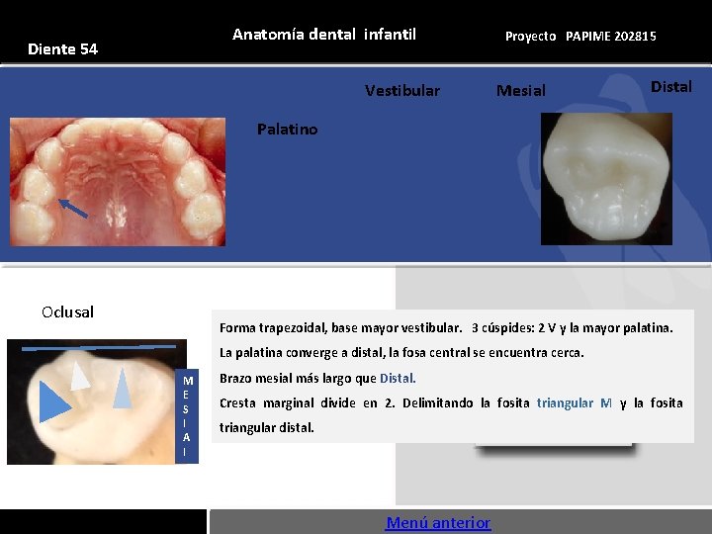This screenshot has width=712, height=534.
Task: Click the white triangle marker on tooth
Action: click(x=80, y=376)
